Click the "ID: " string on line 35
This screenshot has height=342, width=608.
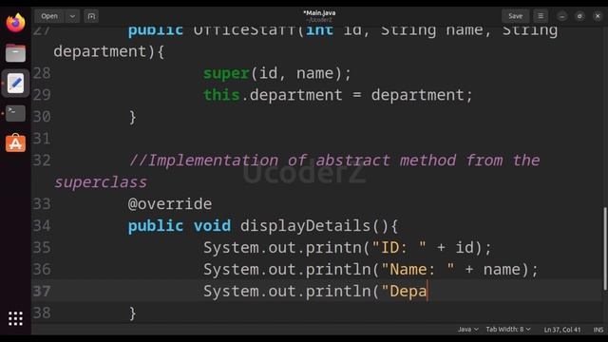[x=399, y=247]
